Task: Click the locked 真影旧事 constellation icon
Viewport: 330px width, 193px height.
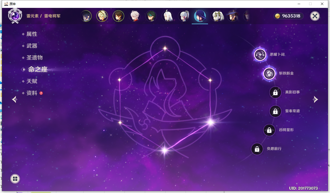Action: click(x=275, y=92)
